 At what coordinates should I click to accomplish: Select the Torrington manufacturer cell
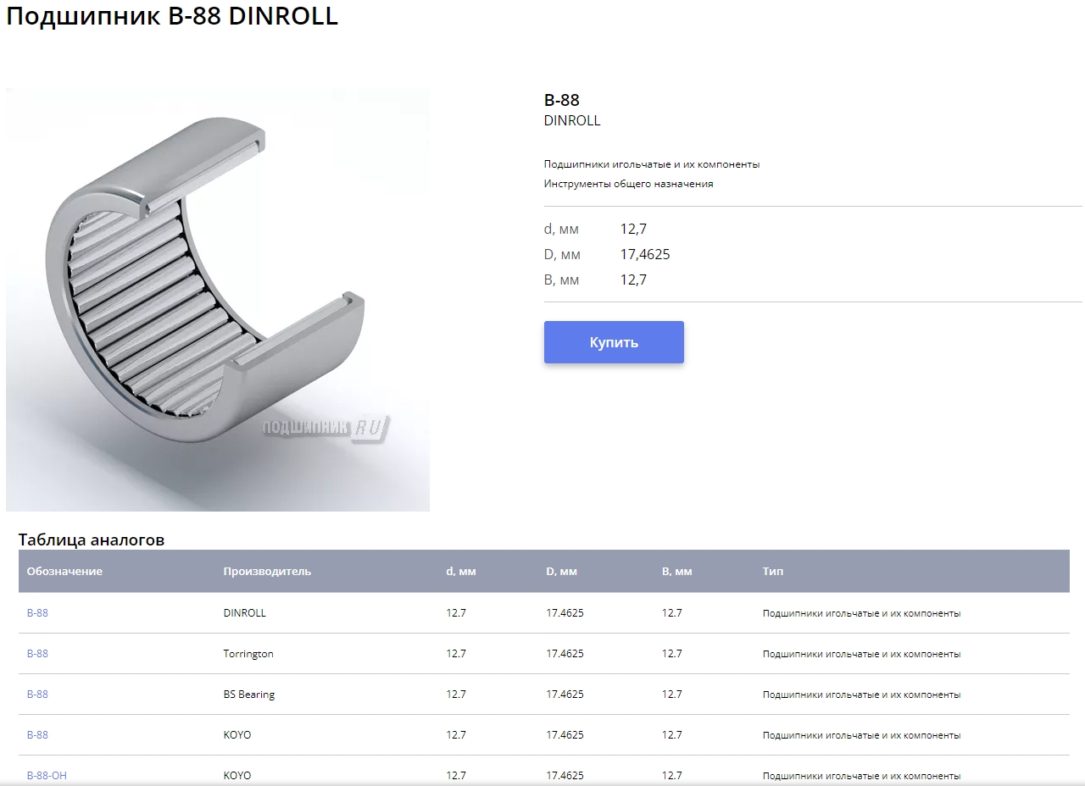[x=248, y=654]
